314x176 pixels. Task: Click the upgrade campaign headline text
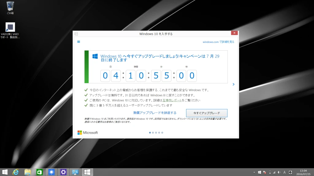[x=160, y=58]
